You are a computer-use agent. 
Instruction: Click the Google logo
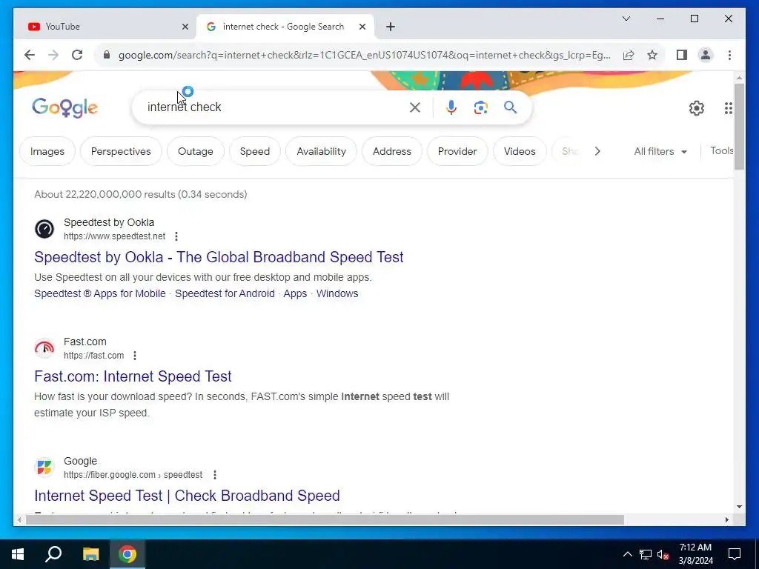(x=65, y=107)
